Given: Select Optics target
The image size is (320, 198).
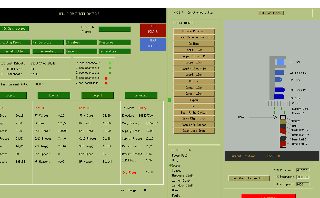Looking at the screenshot, I should (x=194, y=81).
